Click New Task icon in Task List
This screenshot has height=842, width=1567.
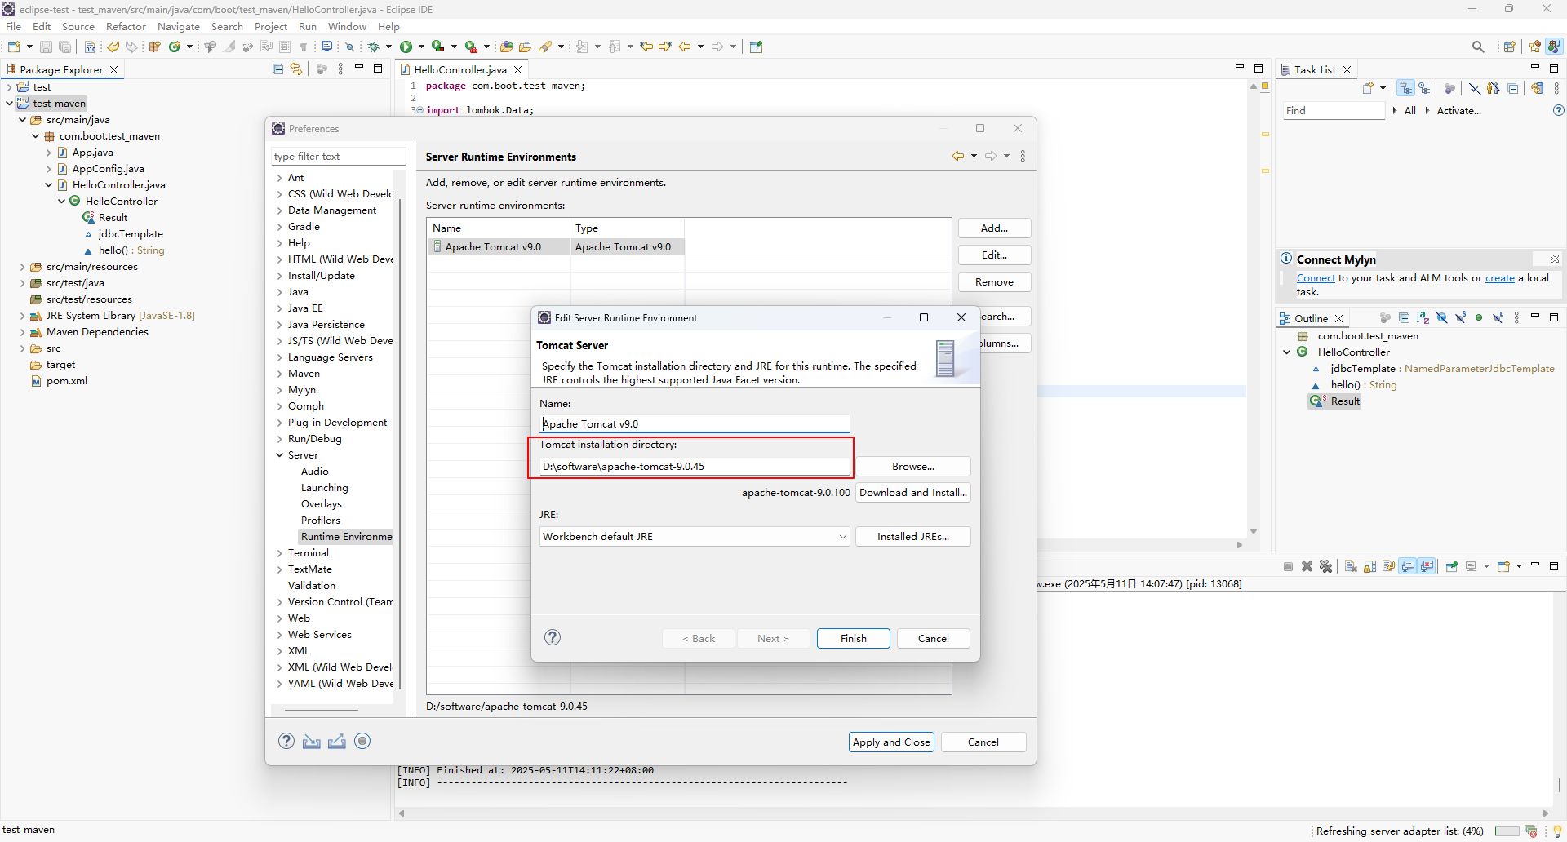click(1368, 88)
